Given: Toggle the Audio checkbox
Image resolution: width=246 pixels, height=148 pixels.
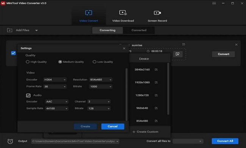Looking at the screenshot, I should coord(28,95).
